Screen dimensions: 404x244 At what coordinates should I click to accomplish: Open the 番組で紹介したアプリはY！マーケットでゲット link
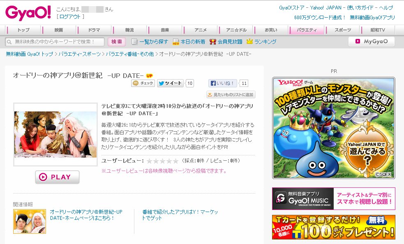point(180,215)
